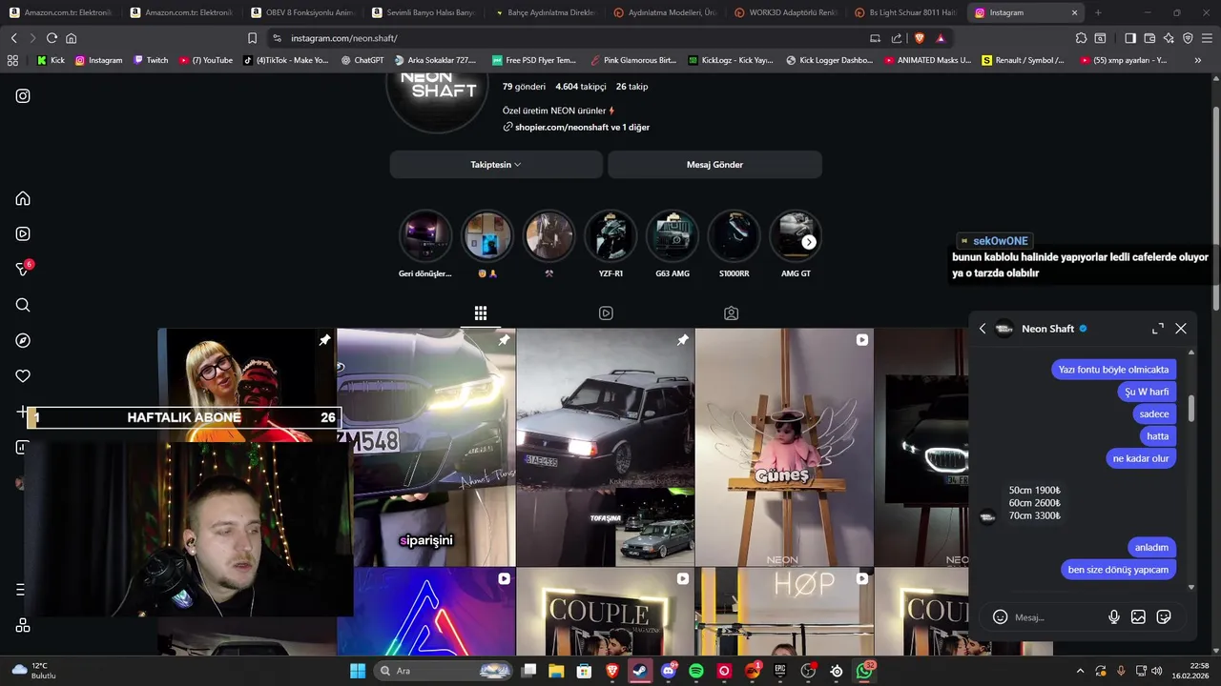Switch to the Reels profile tab
1221x686 pixels.
pos(606,313)
